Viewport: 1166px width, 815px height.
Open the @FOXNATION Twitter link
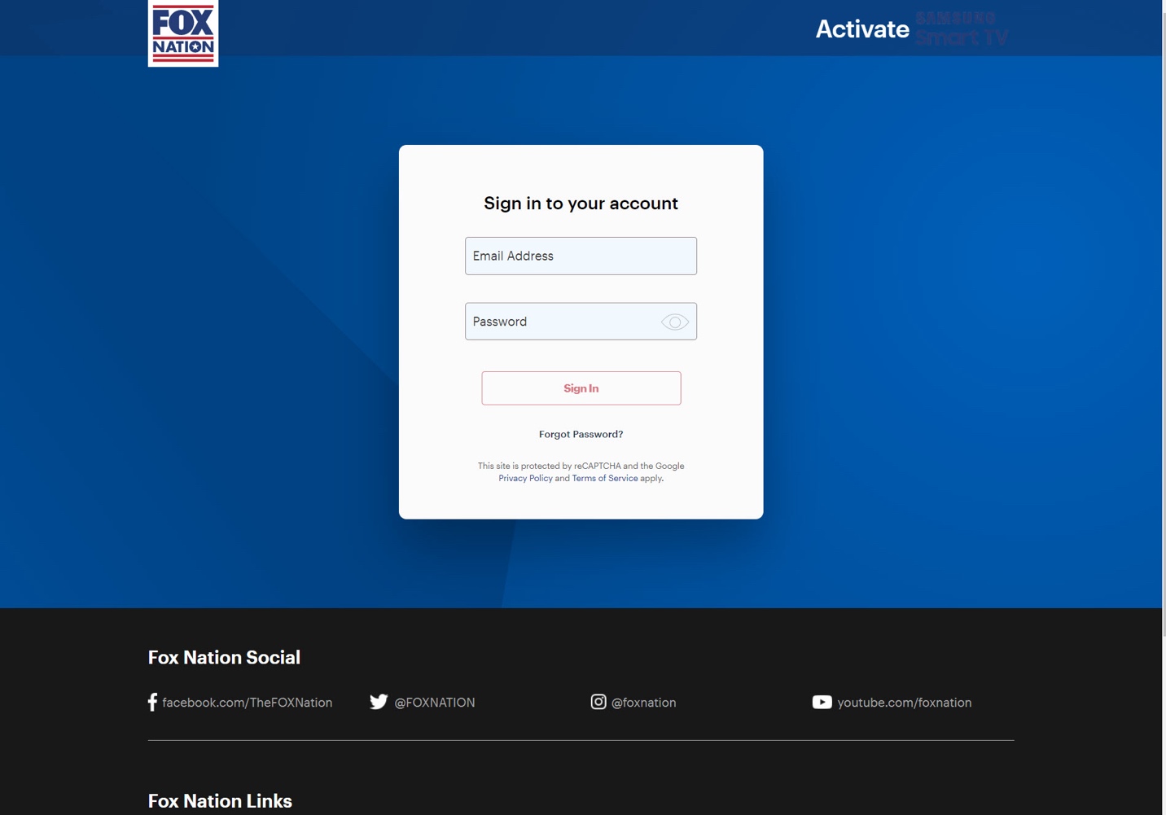(435, 703)
